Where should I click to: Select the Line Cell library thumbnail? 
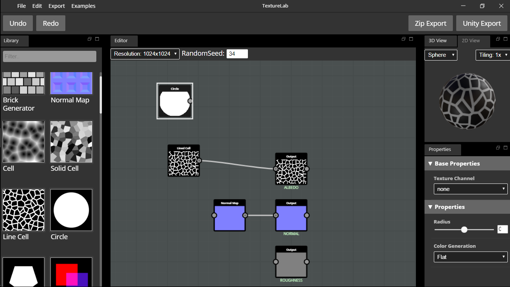(x=24, y=210)
